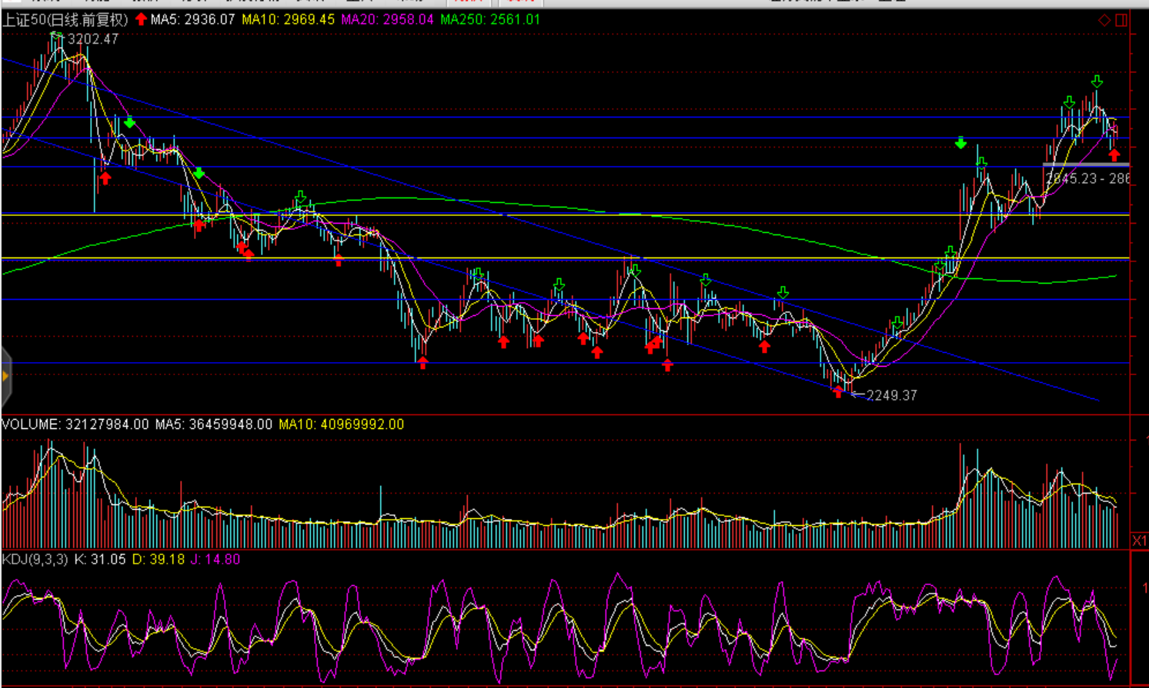Click the red buy arrow at 2249.37 low

[838, 391]
